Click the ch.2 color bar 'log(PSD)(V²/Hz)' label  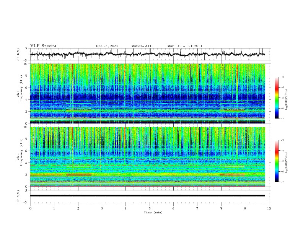pyautogui.click(x=287, y=162)
